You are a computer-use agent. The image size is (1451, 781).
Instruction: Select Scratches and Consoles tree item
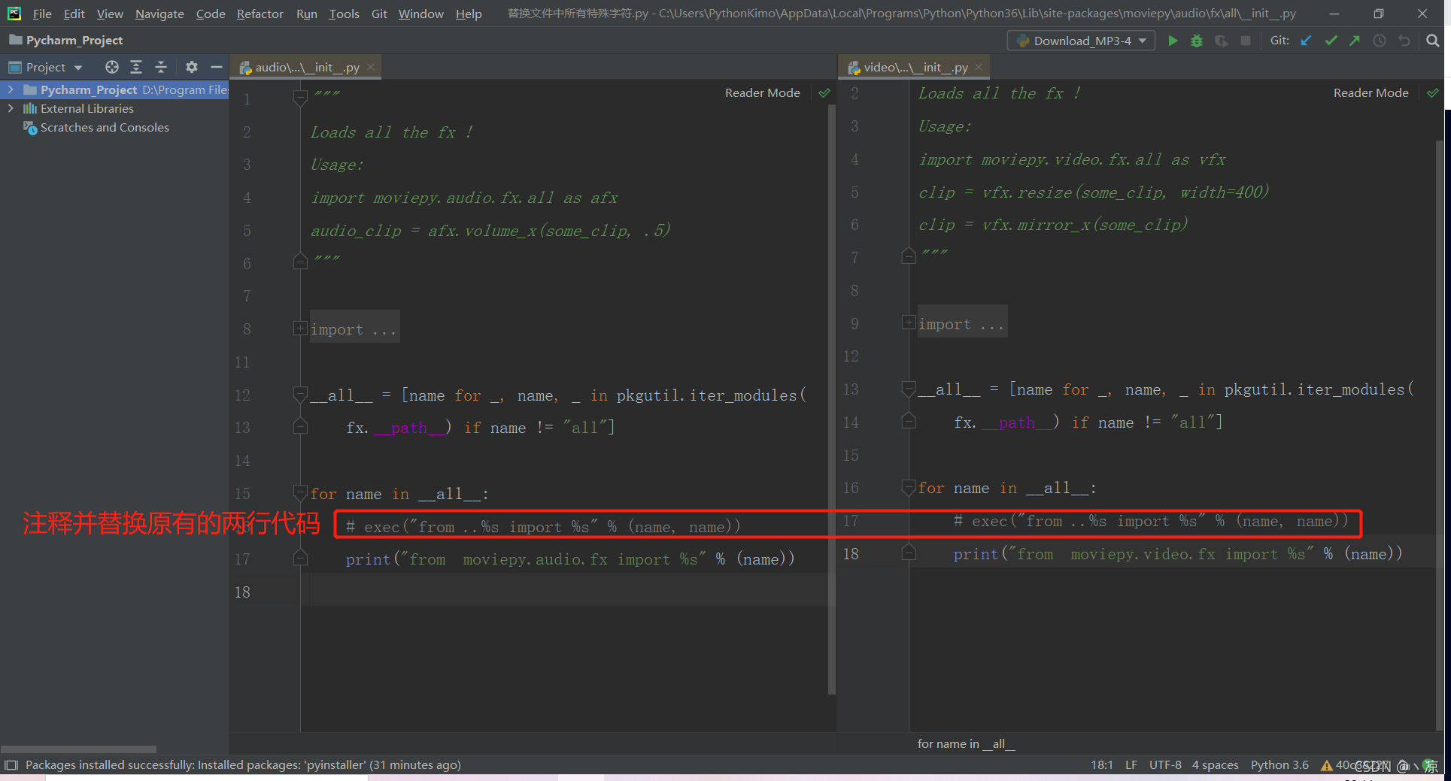pos(105,128)
